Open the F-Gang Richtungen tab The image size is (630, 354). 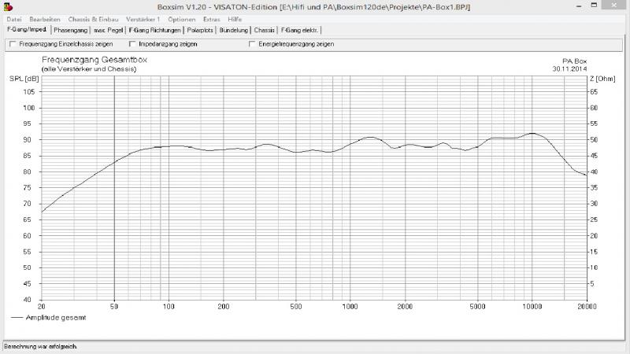click(154, 30)
